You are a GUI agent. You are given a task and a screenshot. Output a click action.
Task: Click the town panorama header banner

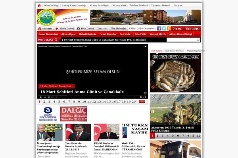point(146,17)
